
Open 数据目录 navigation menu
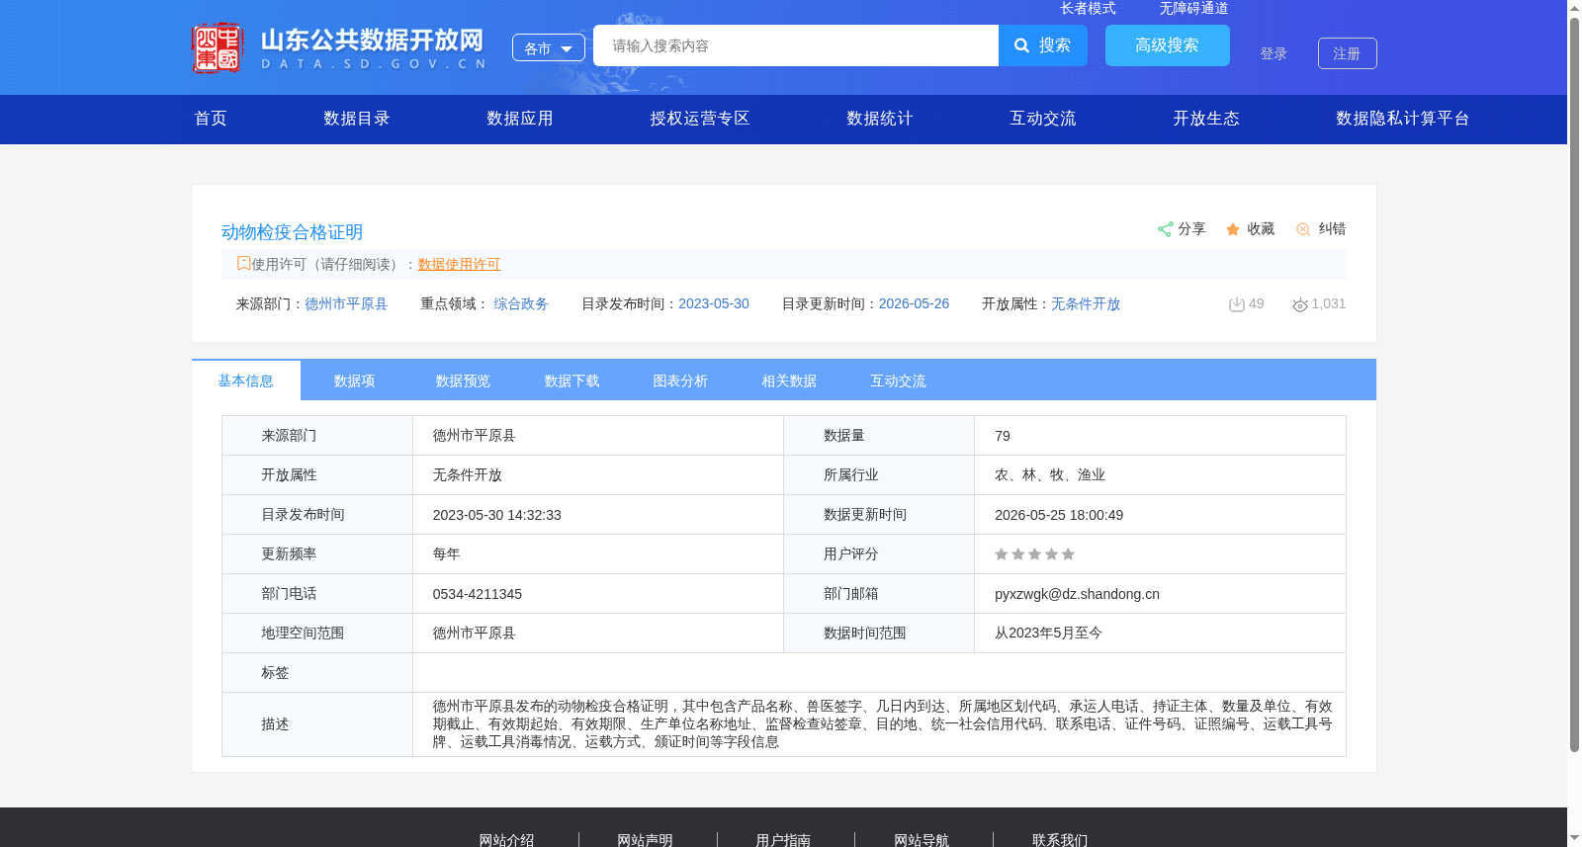tap(357, 119)
